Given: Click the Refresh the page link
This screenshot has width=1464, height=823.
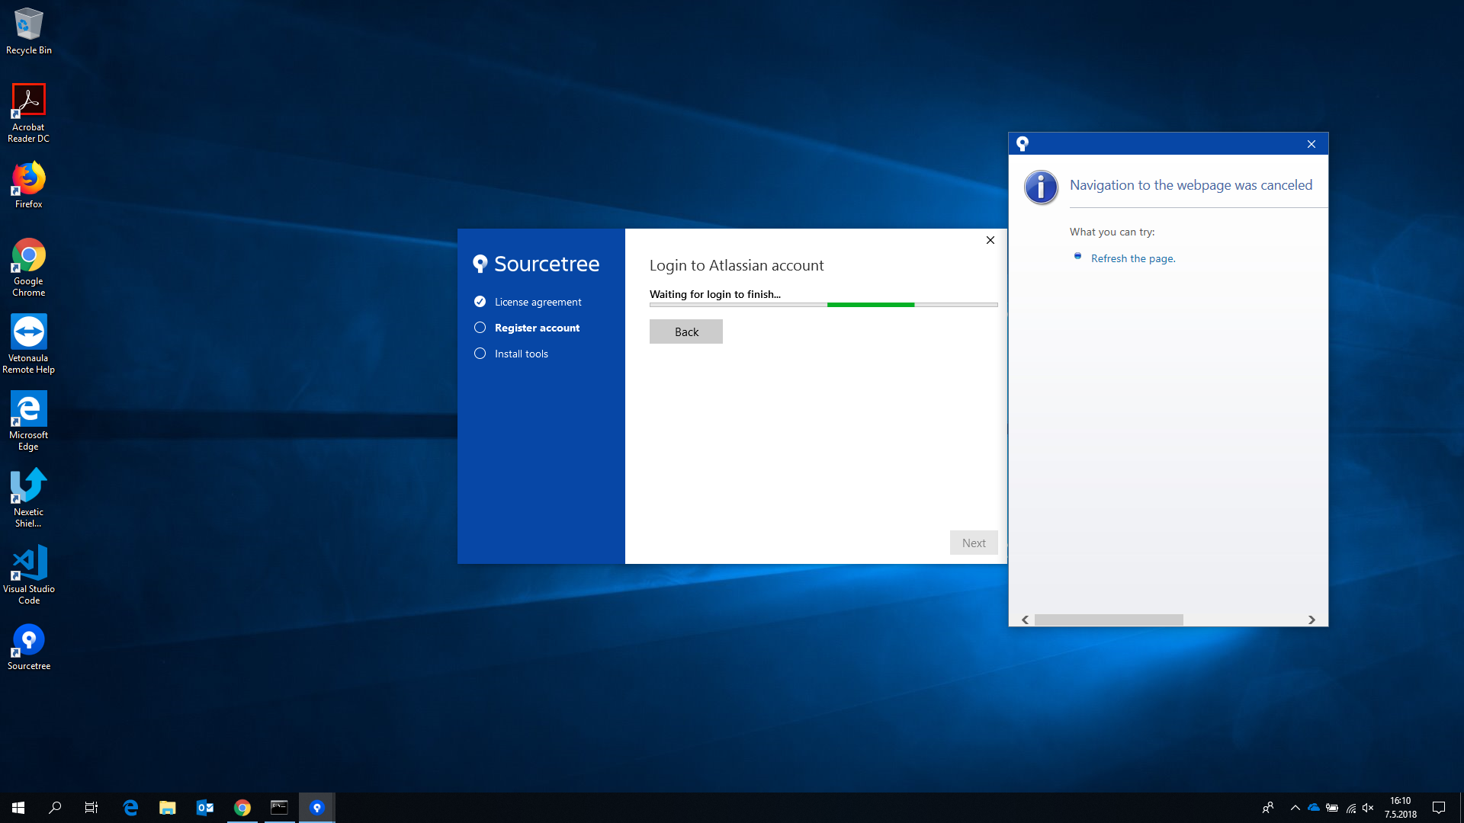Looking at the screenshot, I should tap(1133, 258).
